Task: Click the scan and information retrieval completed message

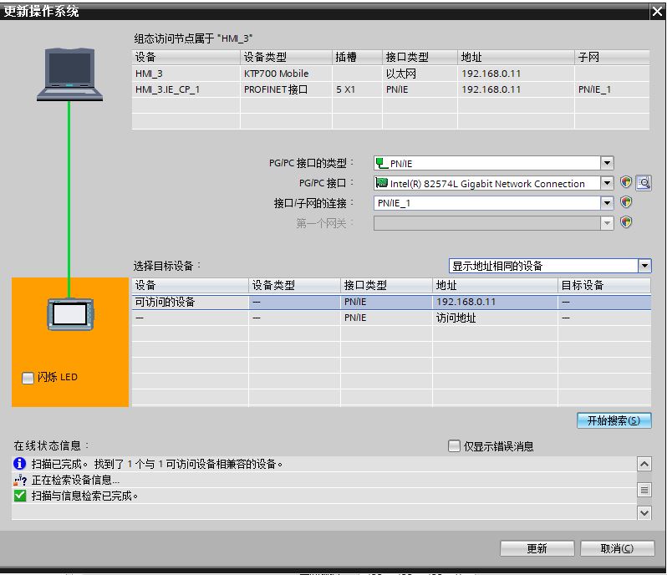Action: 84,496
